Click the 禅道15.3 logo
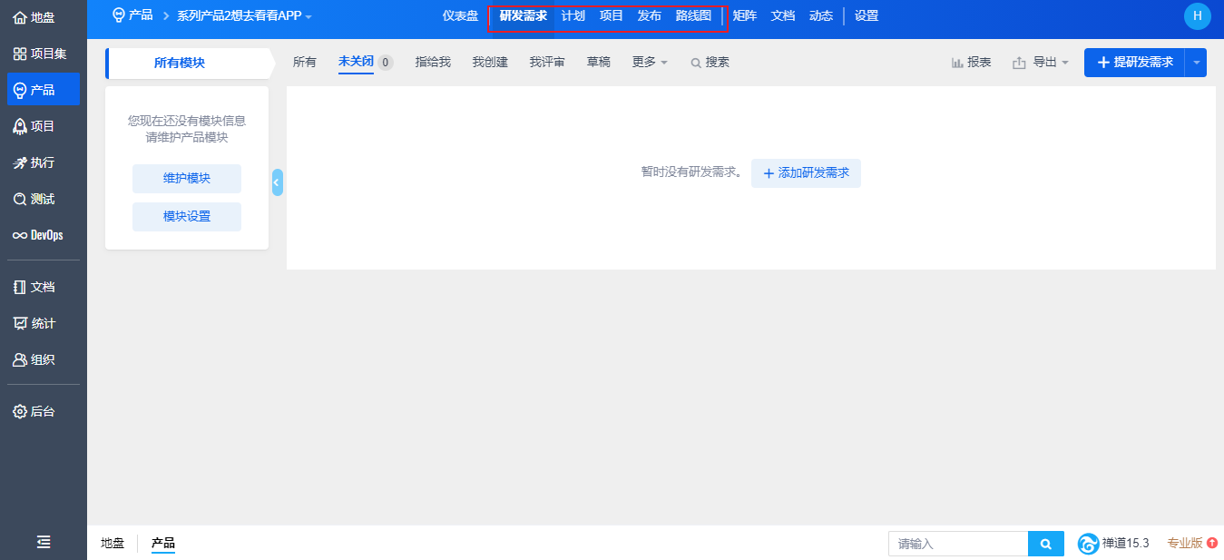The height and width of the screenshot is (560, 1224). click(x=1088, y=544)
